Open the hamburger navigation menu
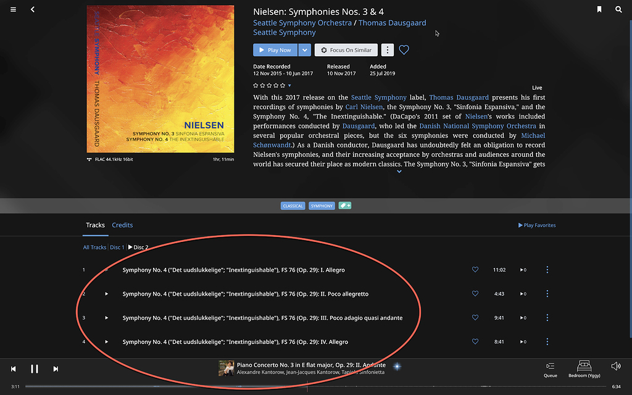This screenshot has height=395, width=632. tap(13, 9)
